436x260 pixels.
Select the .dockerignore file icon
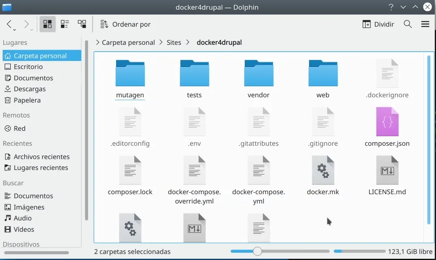387,73
